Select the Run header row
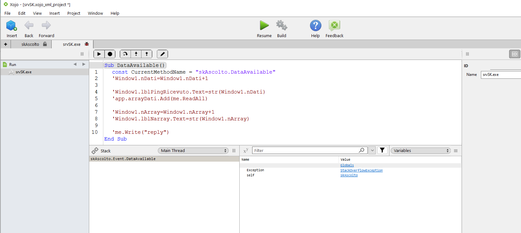 45,64
